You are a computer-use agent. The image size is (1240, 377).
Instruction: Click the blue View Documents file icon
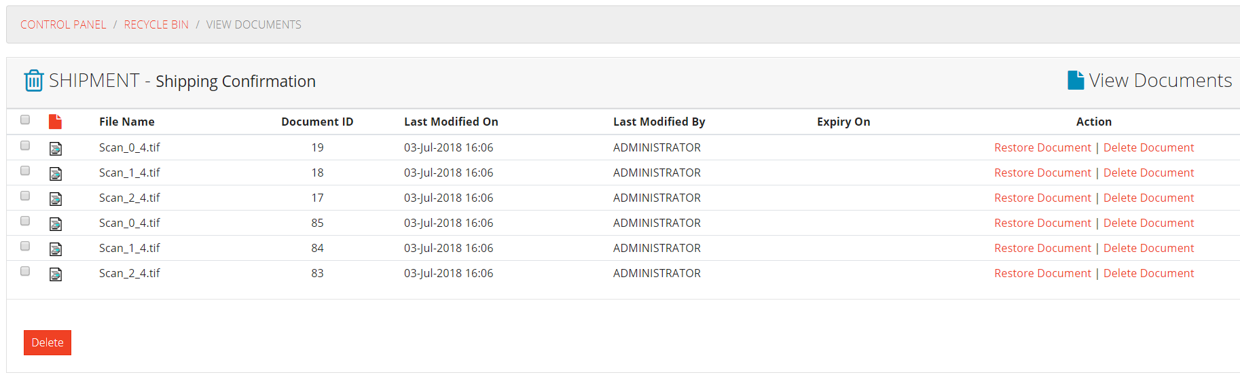[x=1076, y=80]
